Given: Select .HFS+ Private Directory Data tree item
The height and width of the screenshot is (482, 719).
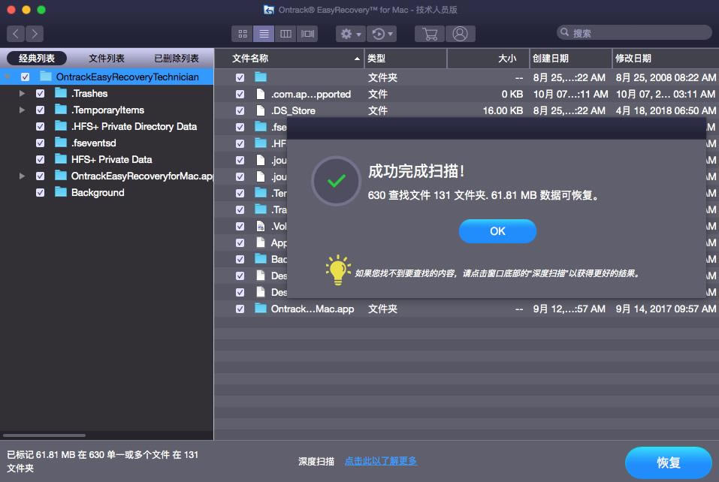Looking at the screenshot, I should point(134,126).
